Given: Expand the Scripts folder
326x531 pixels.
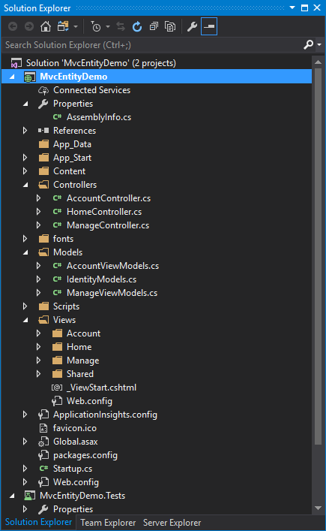Looking at the screenshot, I should click(25, 306).
